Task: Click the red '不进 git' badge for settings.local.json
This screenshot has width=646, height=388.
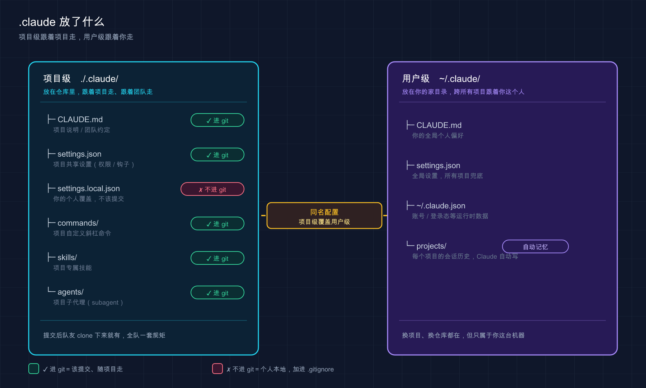Action: (x=212, y=189)
